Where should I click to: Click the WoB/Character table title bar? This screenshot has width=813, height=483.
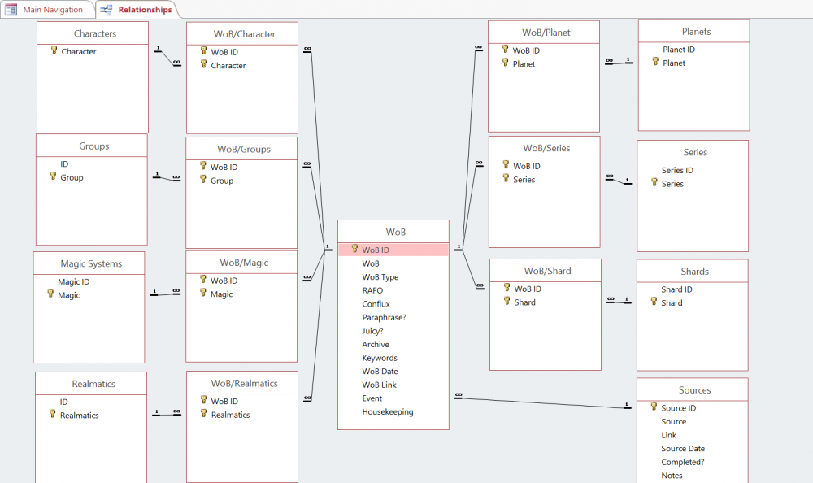(x=242, y=33)
